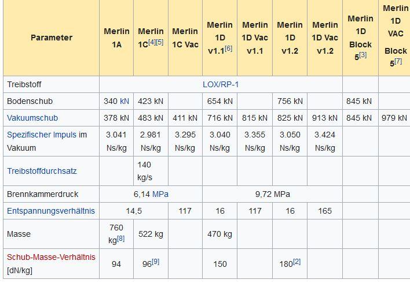Click the 3.050 Ns/kg cell
The image size is (410, 283).
pos(290,141)
